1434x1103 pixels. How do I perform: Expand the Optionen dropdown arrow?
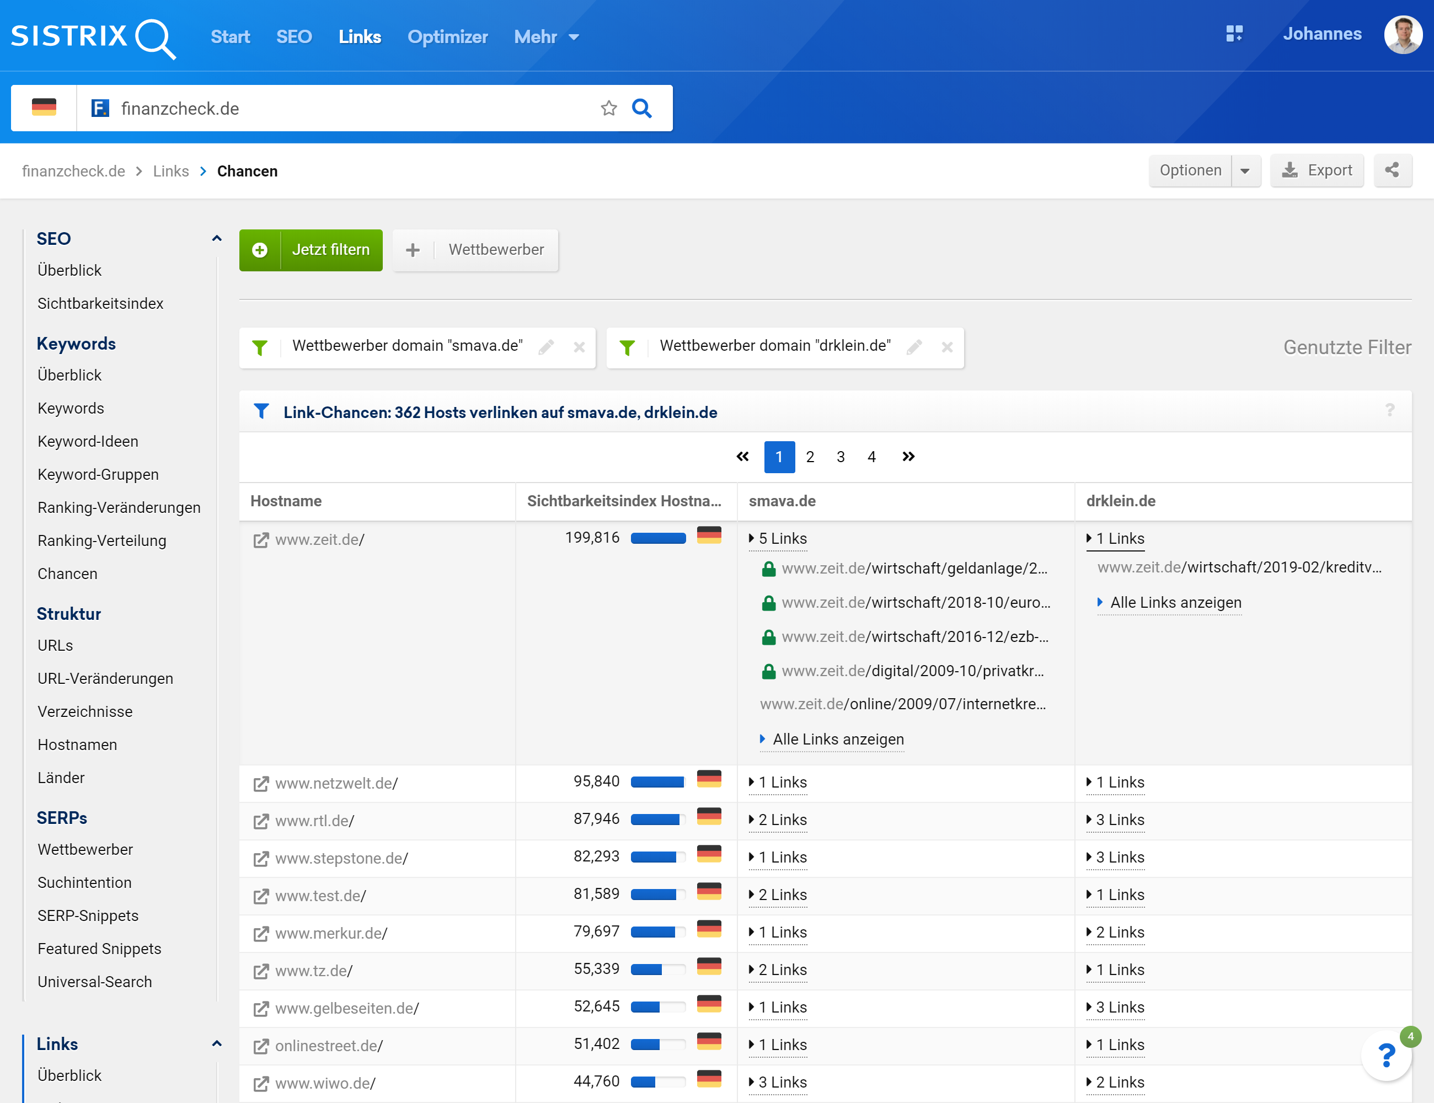tap(1245, 171)
